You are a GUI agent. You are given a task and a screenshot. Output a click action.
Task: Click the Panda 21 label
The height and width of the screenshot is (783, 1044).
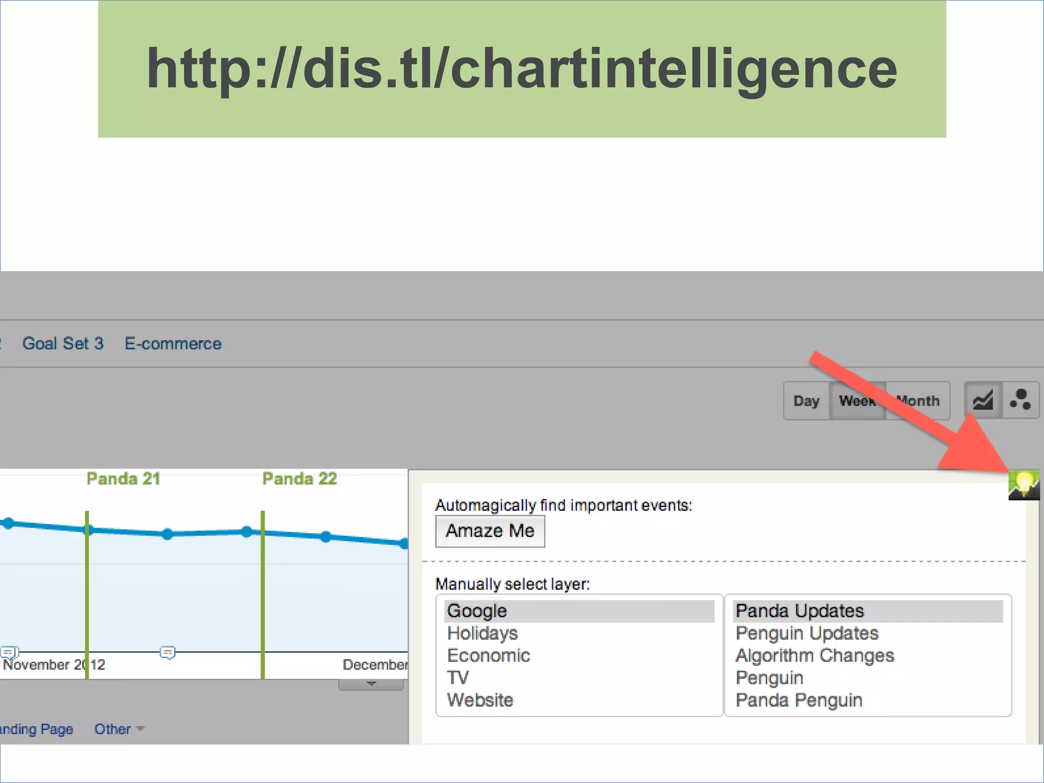(x=123, y=479)
